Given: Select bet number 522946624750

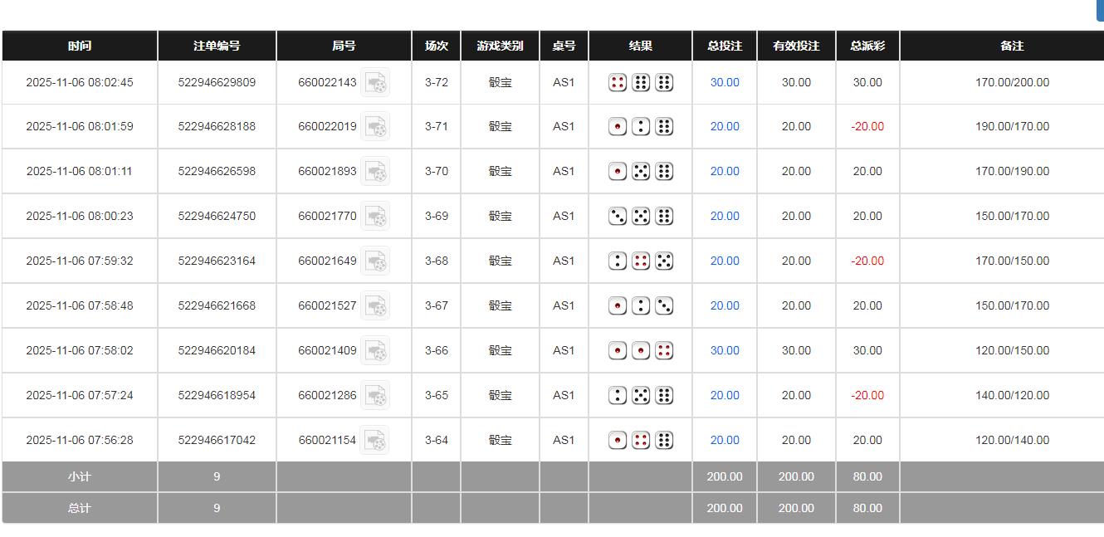Looking at the screenshot, I should 217,217.
